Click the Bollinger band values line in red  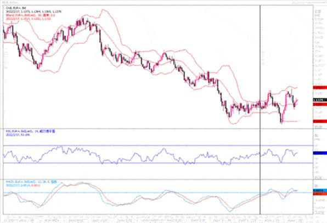pos(28,19)
